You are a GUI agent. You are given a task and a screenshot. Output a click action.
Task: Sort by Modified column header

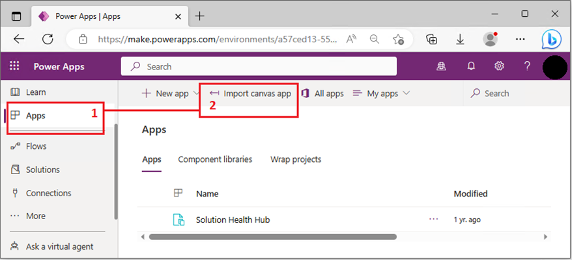tap(470, 194)
